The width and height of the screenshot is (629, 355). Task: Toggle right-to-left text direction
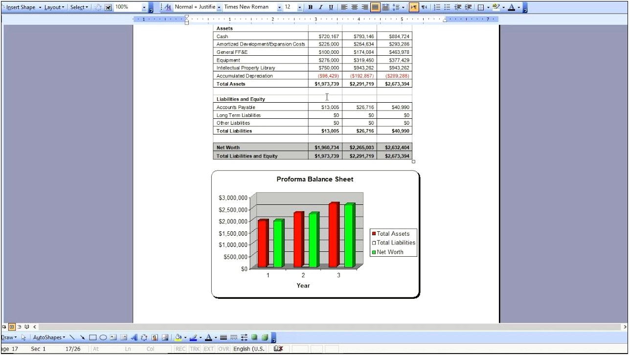424,7
